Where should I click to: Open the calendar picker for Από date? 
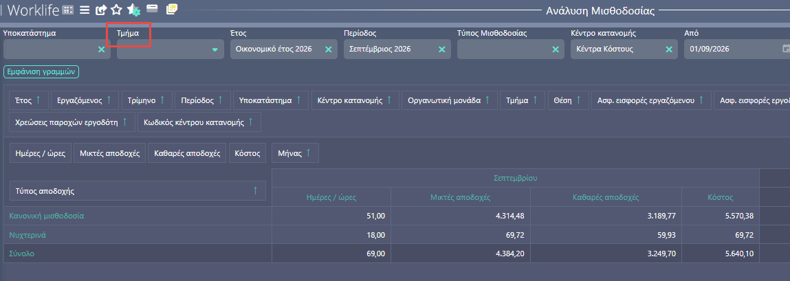[x=785, y=49]
